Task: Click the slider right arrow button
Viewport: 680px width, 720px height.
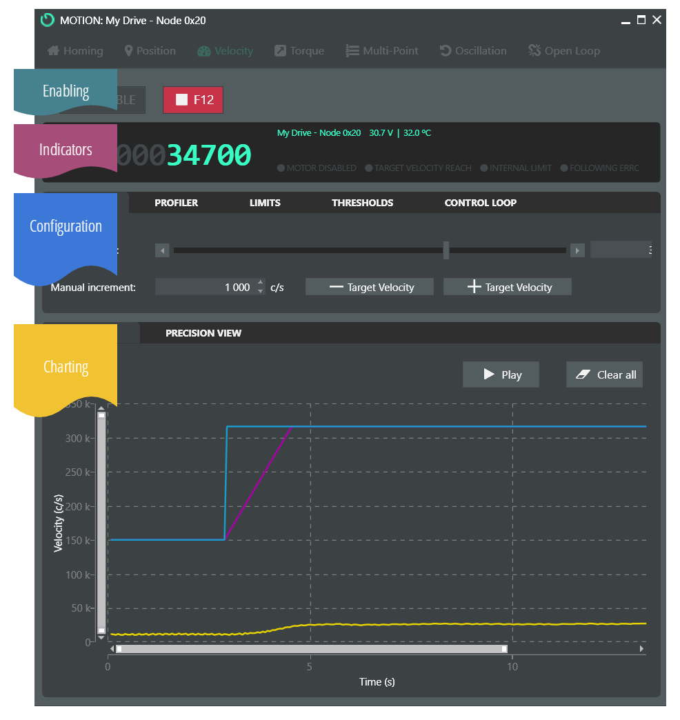Action: (x=578, y=250)
